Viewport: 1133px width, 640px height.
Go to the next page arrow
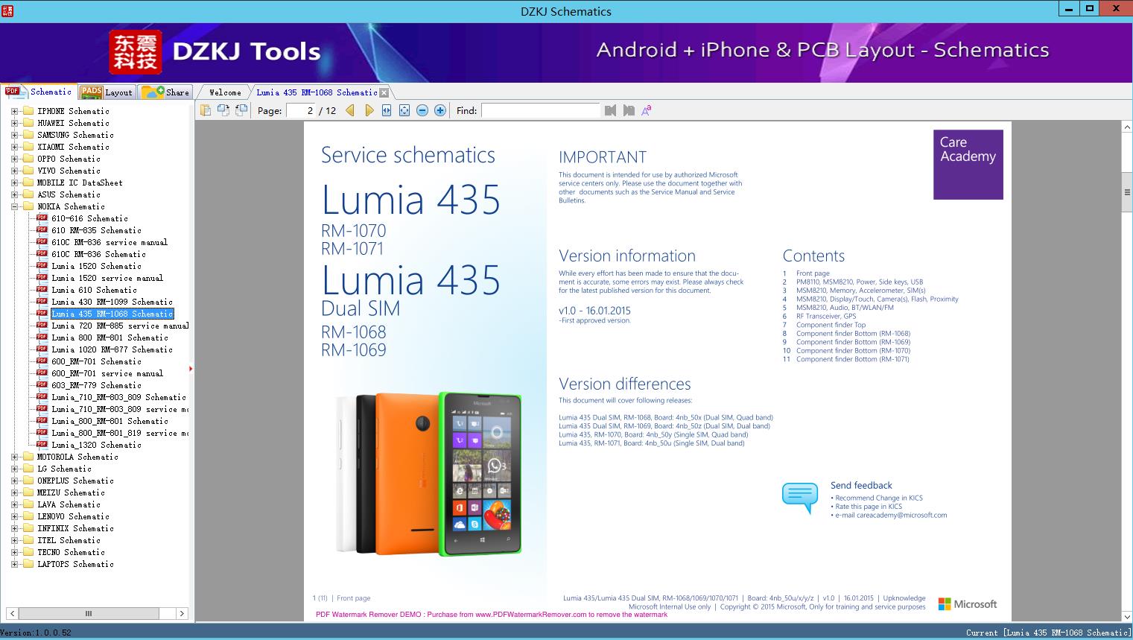pyautogui.click(x=369, y=110)
